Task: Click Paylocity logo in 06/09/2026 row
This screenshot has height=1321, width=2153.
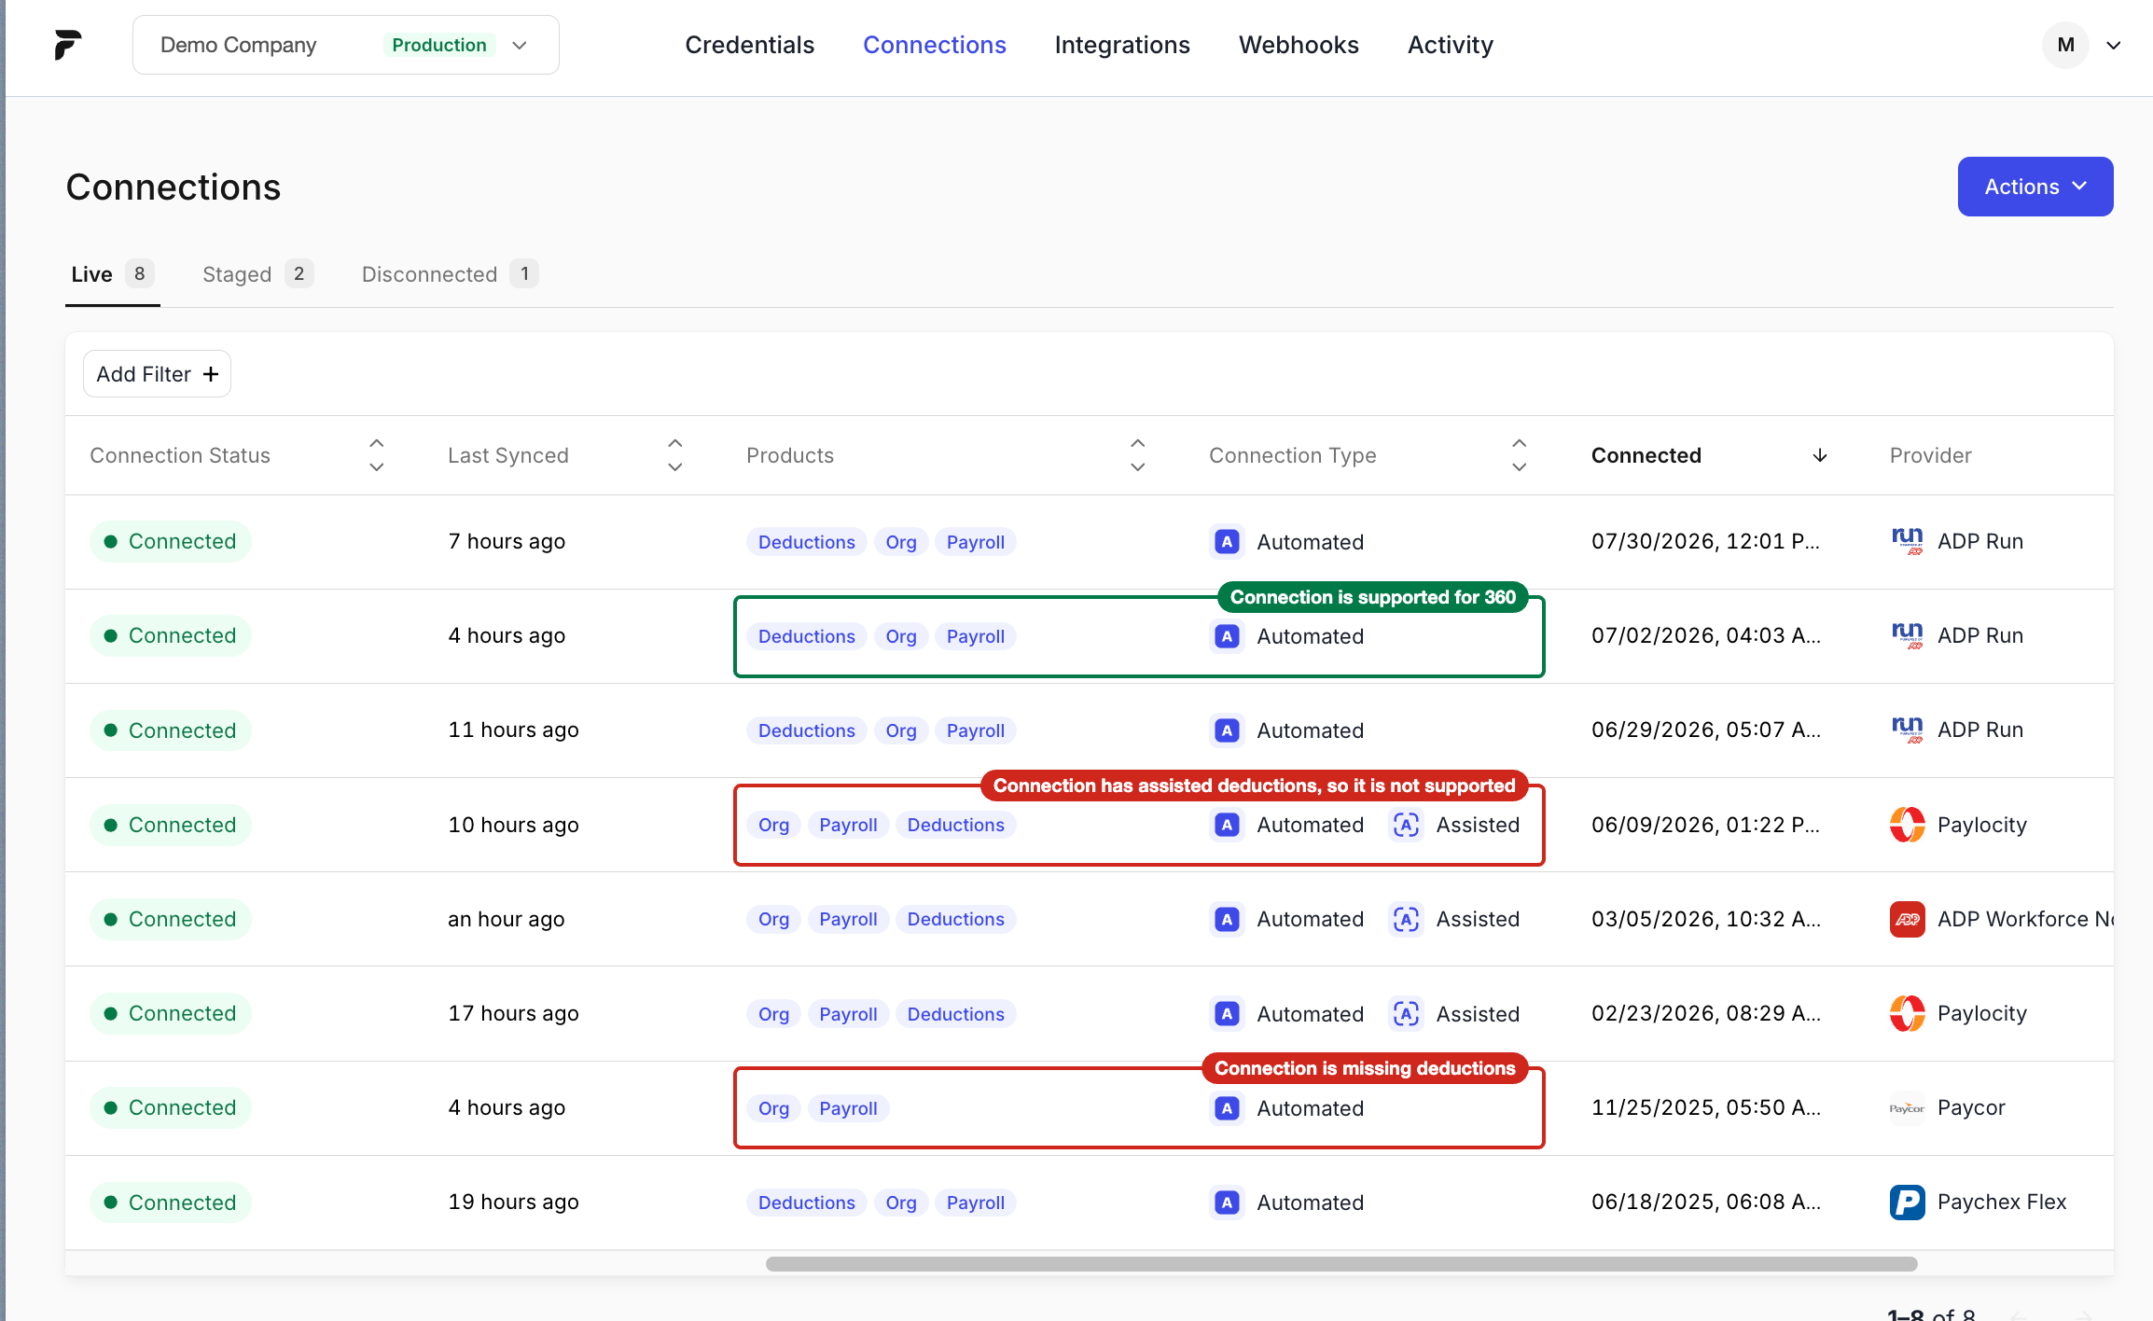Action: pyautogui.click(x=1908, y=825)
